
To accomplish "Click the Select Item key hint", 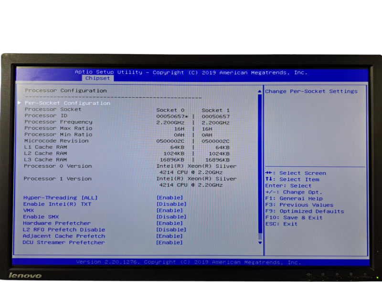I will pyautogui.click(x=292, y=180).
